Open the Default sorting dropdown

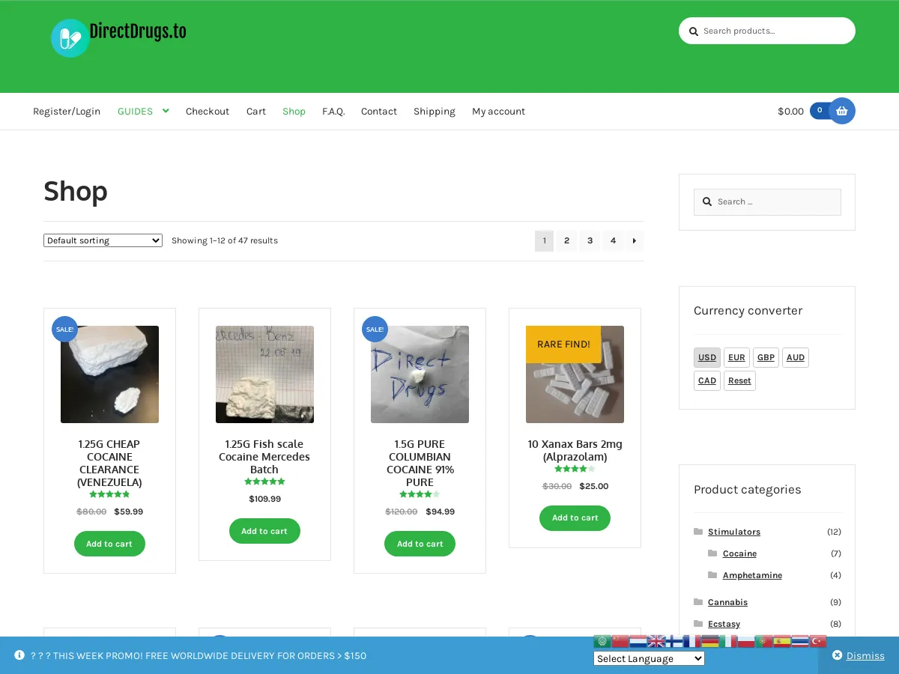tap(103, 240)
